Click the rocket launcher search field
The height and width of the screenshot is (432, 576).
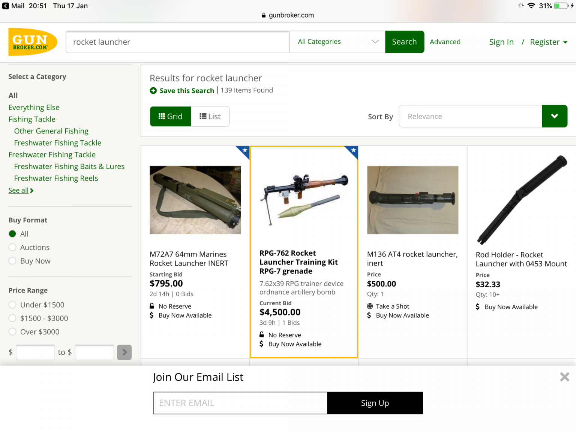[178, 42]
